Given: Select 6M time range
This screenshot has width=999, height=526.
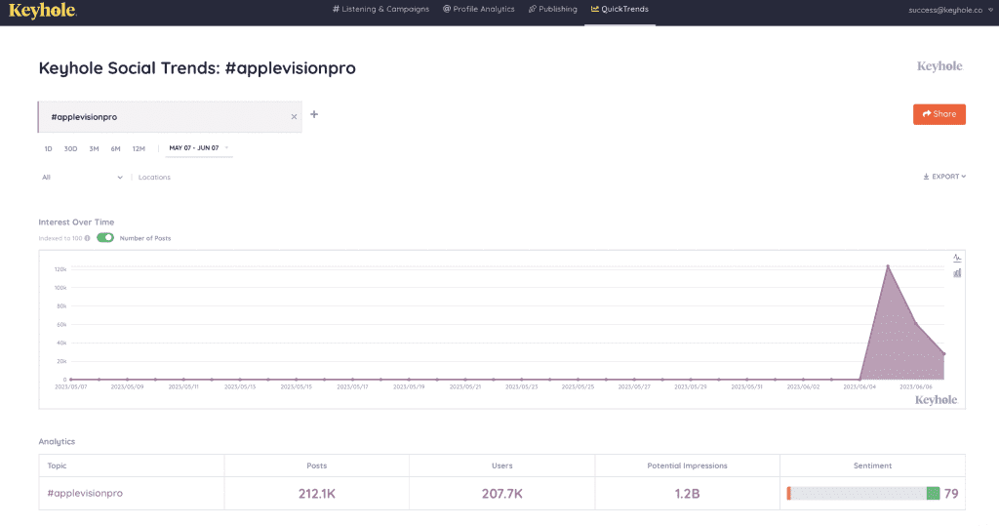Looking at the screenshot, I should 115,148.
